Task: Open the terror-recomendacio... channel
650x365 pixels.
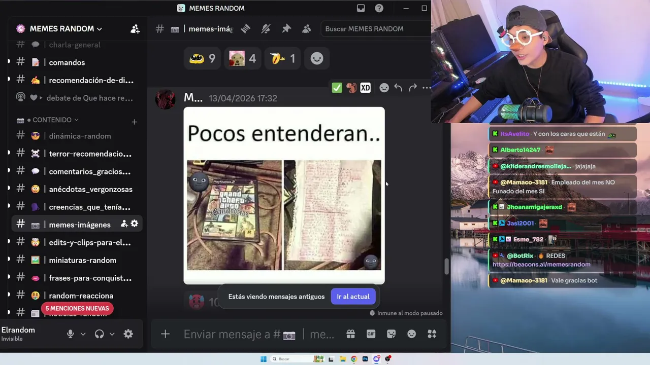Action: (76, 154)
